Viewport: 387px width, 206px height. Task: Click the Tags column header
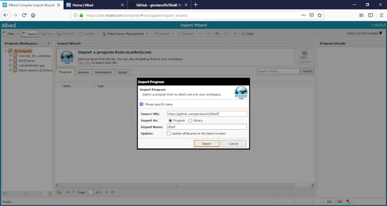pos(100,86)
